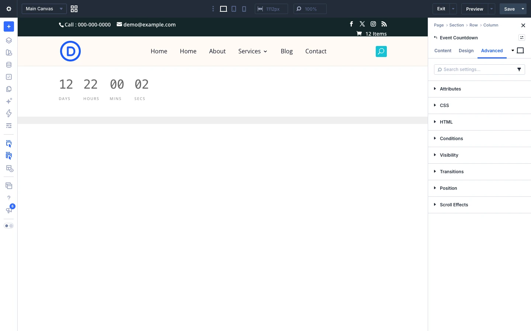The image size is (531, 331).
Task: Expand the CSS section
Action: click(x=479, y=106)
